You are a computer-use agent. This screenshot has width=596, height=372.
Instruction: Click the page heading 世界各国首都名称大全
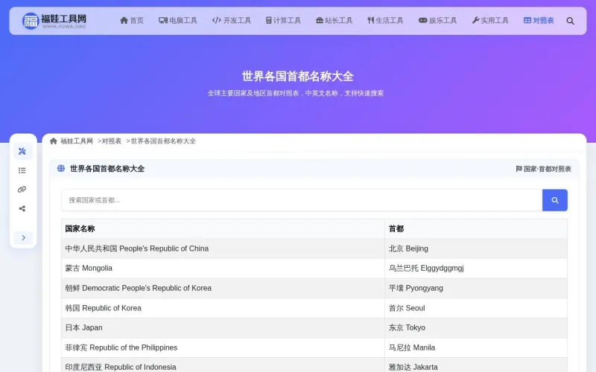coord(297,77)
